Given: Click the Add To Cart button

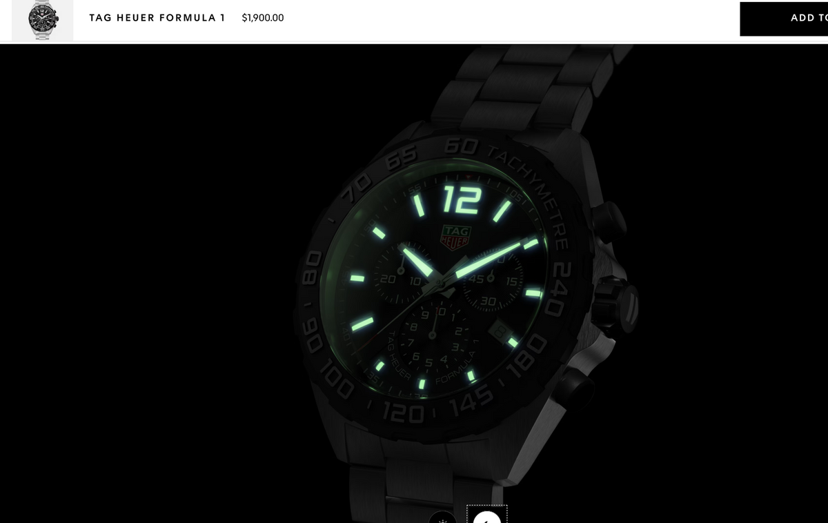Looking at the screenshot, I should pos(784,19).
